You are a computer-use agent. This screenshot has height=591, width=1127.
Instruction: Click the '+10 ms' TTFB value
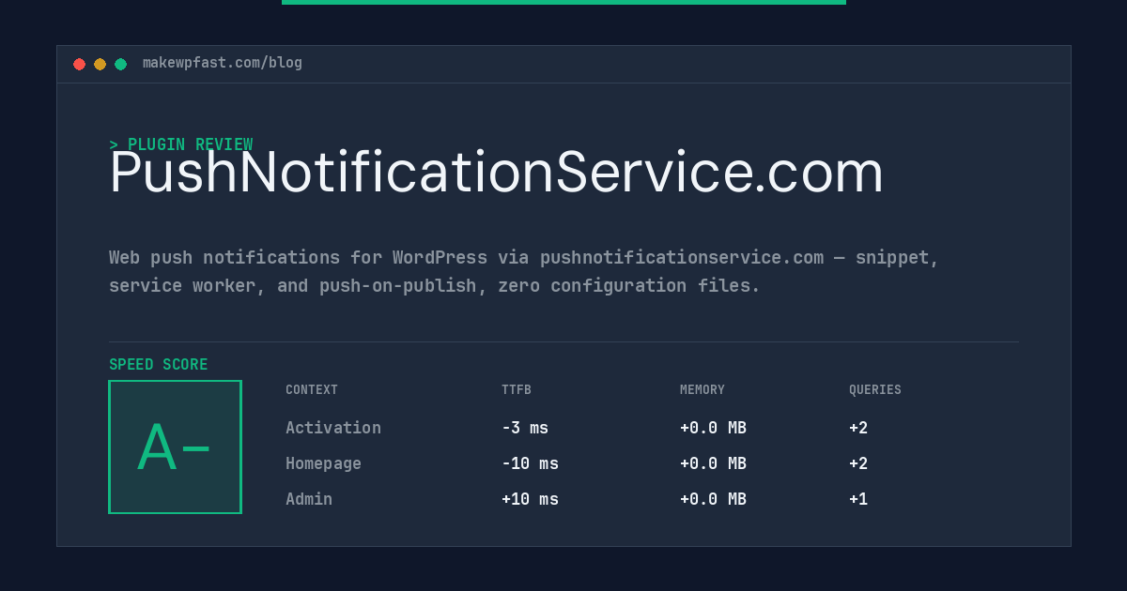[x=530, y=499]
